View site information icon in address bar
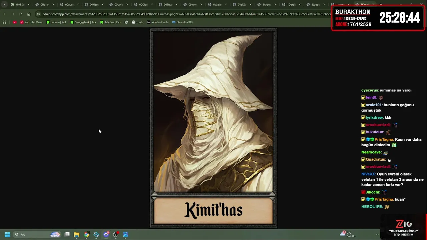 (x=38, y=14)
